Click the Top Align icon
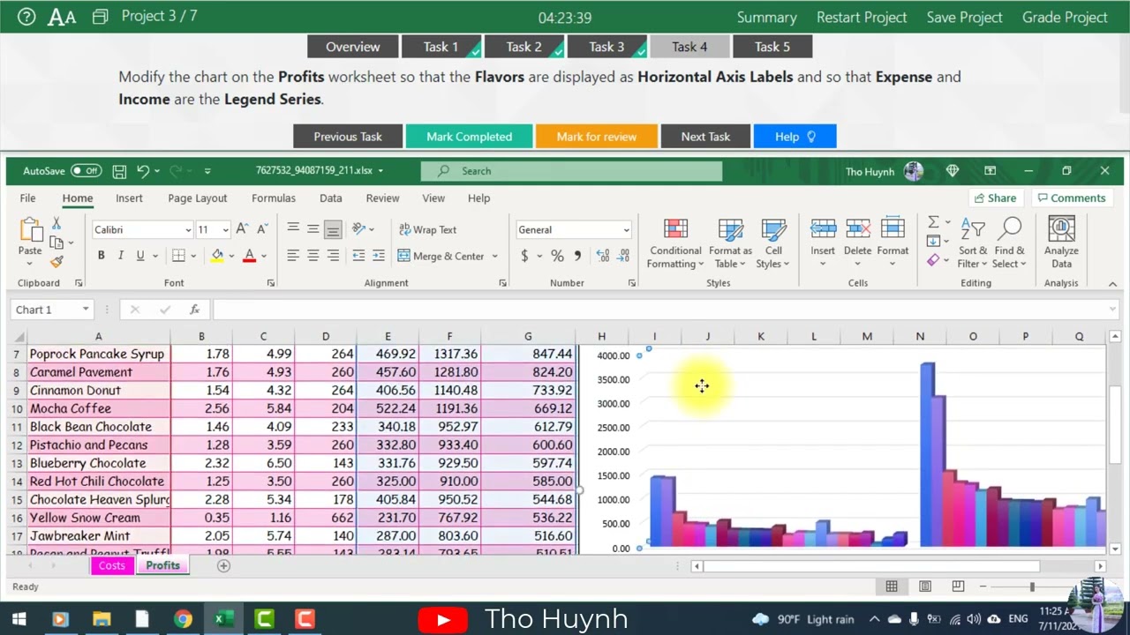 293,229
